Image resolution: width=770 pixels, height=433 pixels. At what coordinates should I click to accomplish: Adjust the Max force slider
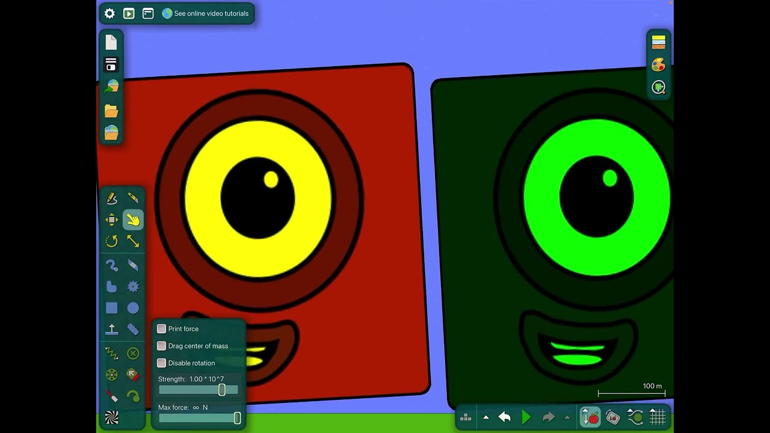[x=199, y=418]
